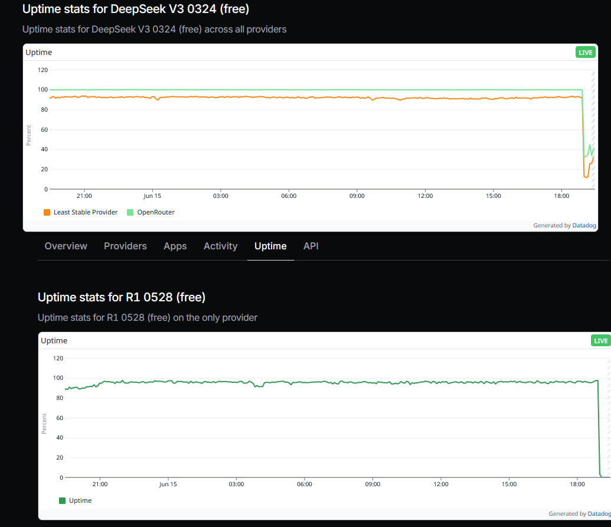
Task: Click the 12:00 axis label on DeepSeek chart
Action: point(425,196)
